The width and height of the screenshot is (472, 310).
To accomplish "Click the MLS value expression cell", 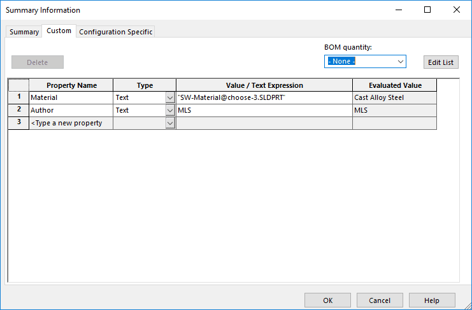I will point(264,110).
